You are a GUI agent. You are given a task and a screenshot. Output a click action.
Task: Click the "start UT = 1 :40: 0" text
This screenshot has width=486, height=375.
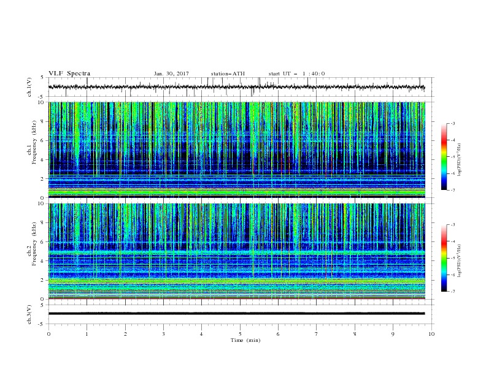point(296,74)
